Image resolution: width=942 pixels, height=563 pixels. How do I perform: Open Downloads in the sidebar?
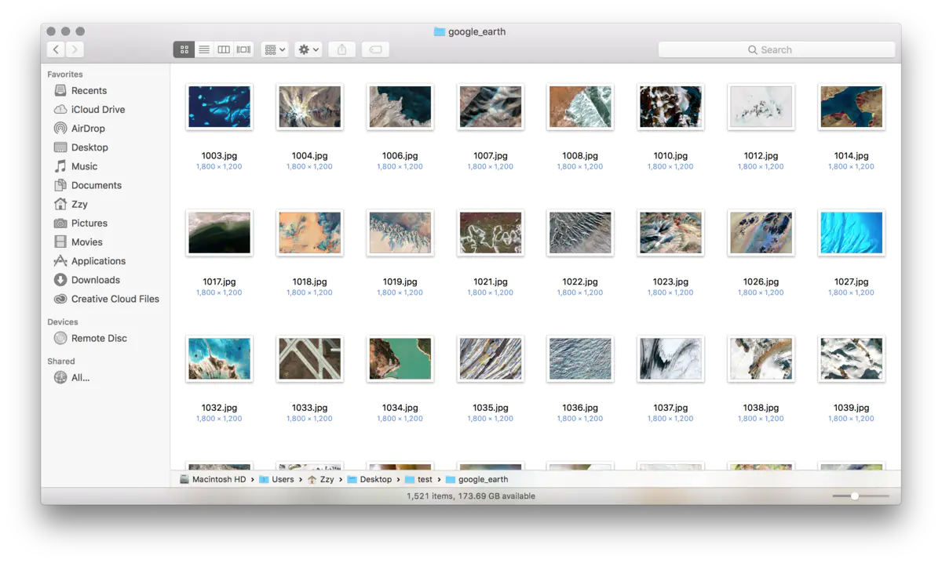pyautogui.click(x=96, y=280)
